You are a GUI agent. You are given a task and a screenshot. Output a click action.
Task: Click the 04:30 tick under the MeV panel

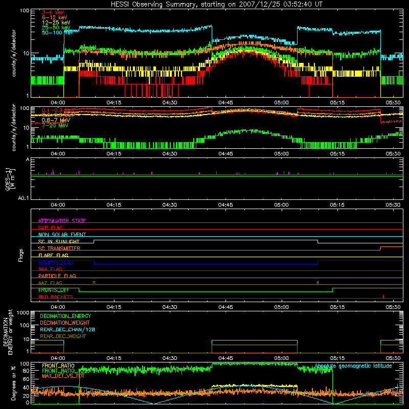[x=170, y=154]
